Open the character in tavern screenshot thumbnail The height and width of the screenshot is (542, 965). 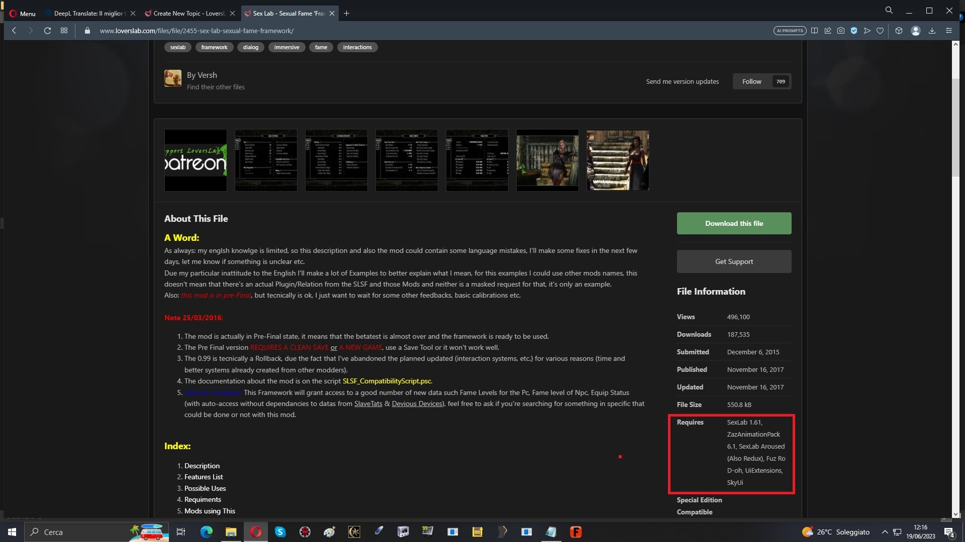click(x=547, y=160)
